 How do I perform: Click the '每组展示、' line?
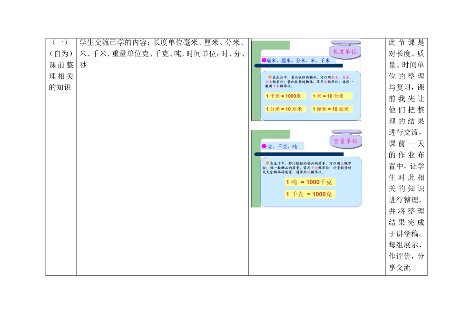pyautogui.click(x=406, y=245)
